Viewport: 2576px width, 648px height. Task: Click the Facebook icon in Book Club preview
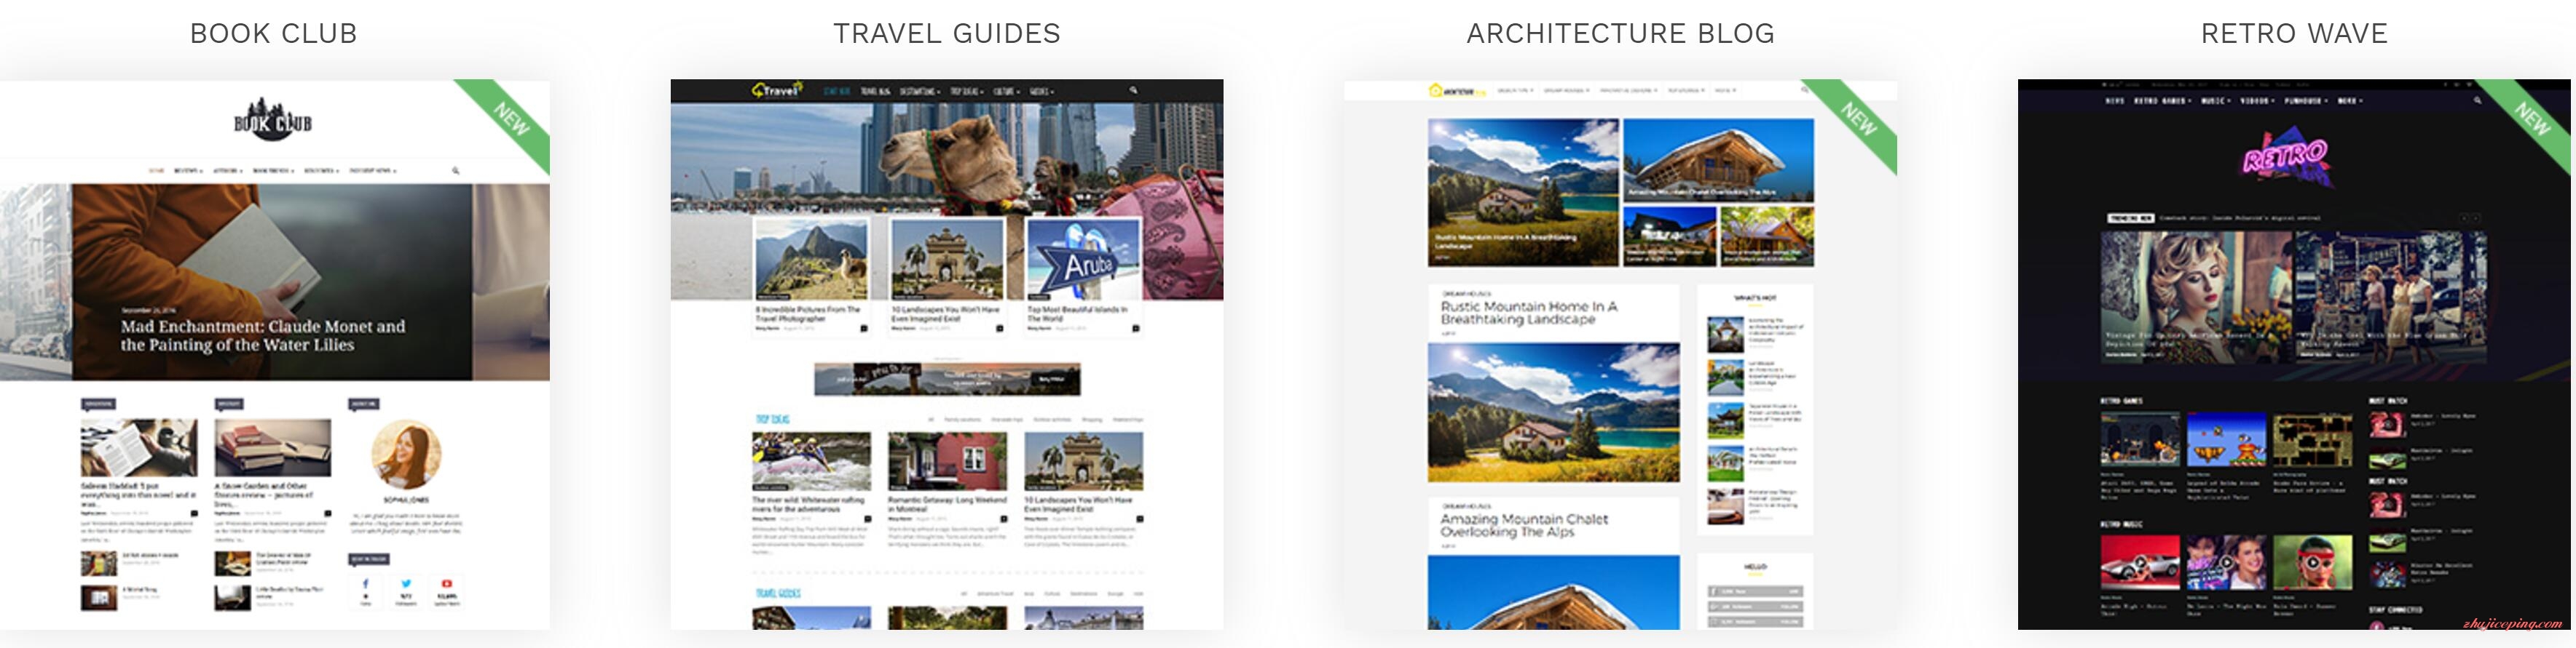click(365, 584)
